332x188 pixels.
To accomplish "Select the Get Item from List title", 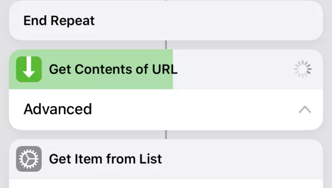I will click(x=105, y=159).
